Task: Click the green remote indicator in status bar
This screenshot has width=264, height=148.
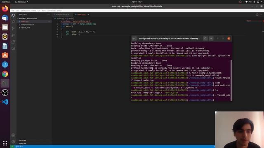Action: [12, 146]
